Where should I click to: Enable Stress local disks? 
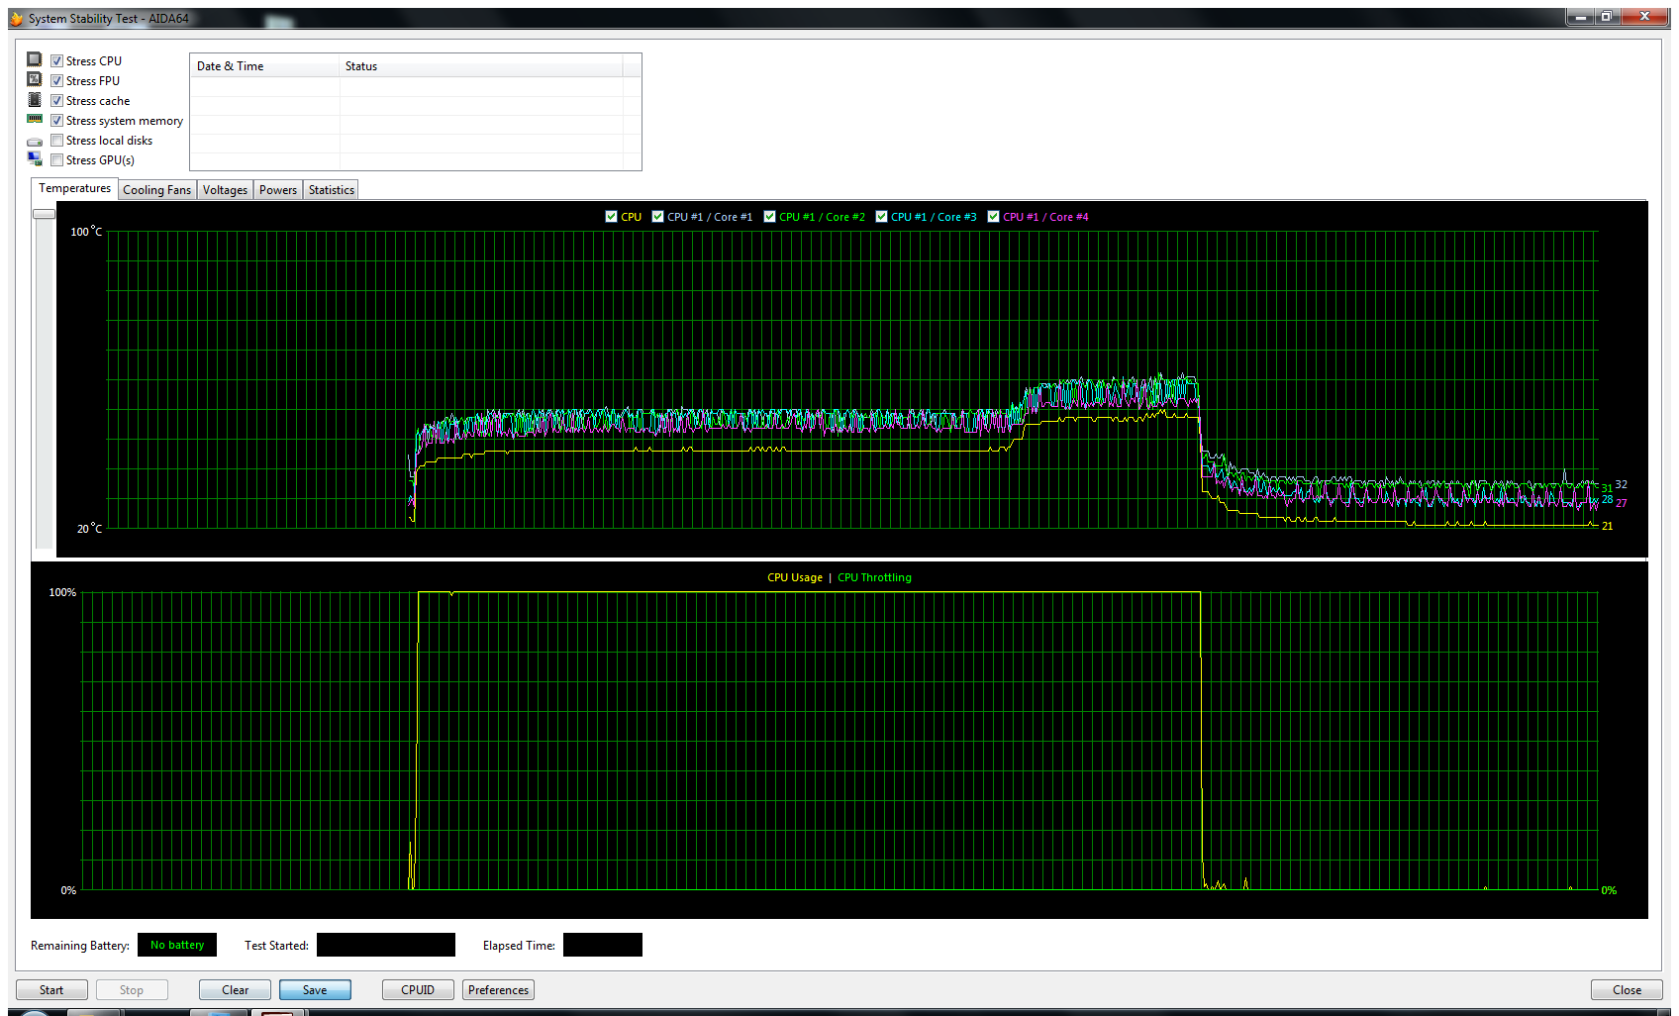tap(57, 141)
